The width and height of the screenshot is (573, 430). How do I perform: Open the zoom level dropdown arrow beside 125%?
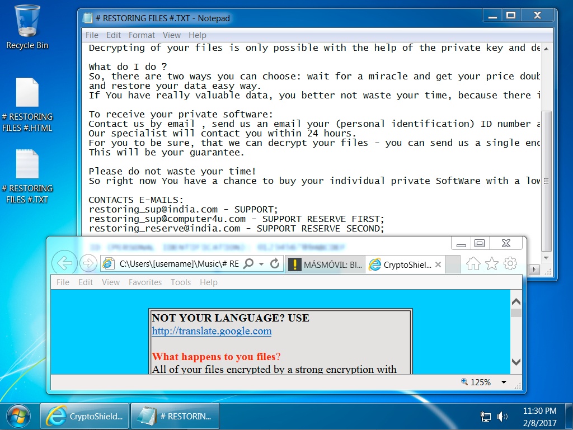[504, 382]
